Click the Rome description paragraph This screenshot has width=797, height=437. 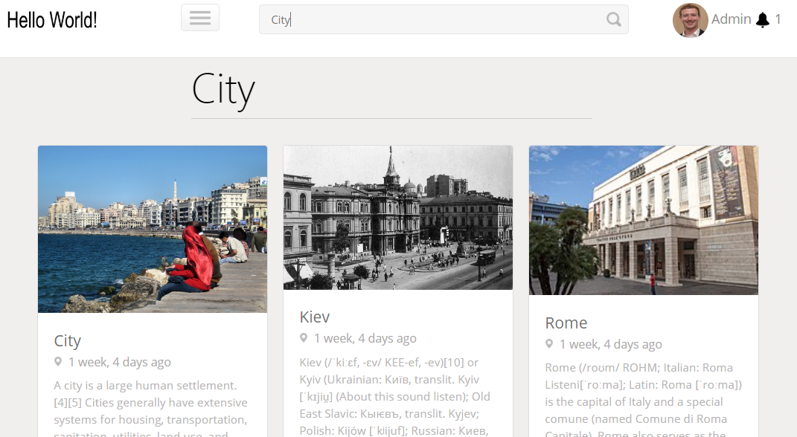[644, 399]
